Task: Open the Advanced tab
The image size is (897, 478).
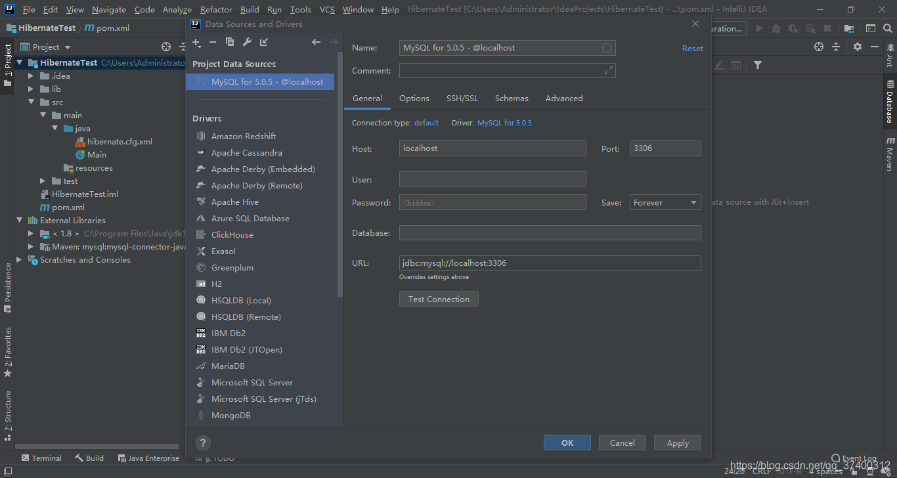Action: coord(564,98)
